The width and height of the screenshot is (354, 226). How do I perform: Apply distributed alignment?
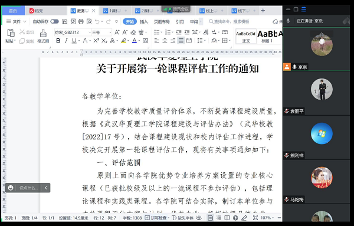pos(189,41)
